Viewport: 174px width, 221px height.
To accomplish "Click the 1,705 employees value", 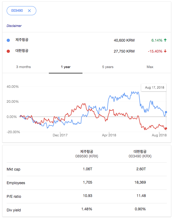I will point(88,182).
